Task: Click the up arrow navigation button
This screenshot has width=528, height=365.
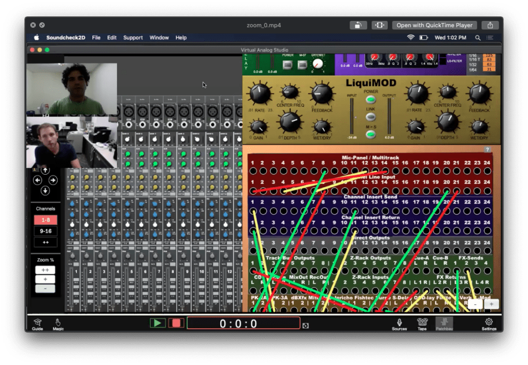Action: [45, 170]
